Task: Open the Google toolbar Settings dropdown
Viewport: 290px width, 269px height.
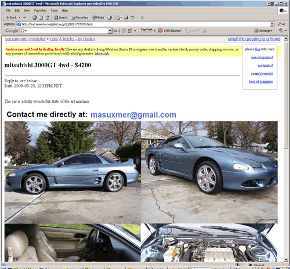Action: tap(263, 31)
